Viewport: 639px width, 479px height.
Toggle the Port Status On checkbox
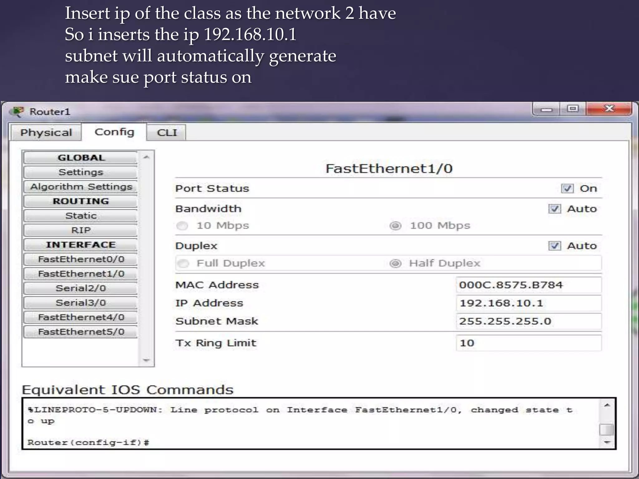(567, 188)
